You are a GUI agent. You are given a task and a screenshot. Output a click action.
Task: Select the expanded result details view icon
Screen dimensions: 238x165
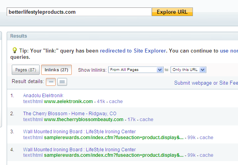62,82
